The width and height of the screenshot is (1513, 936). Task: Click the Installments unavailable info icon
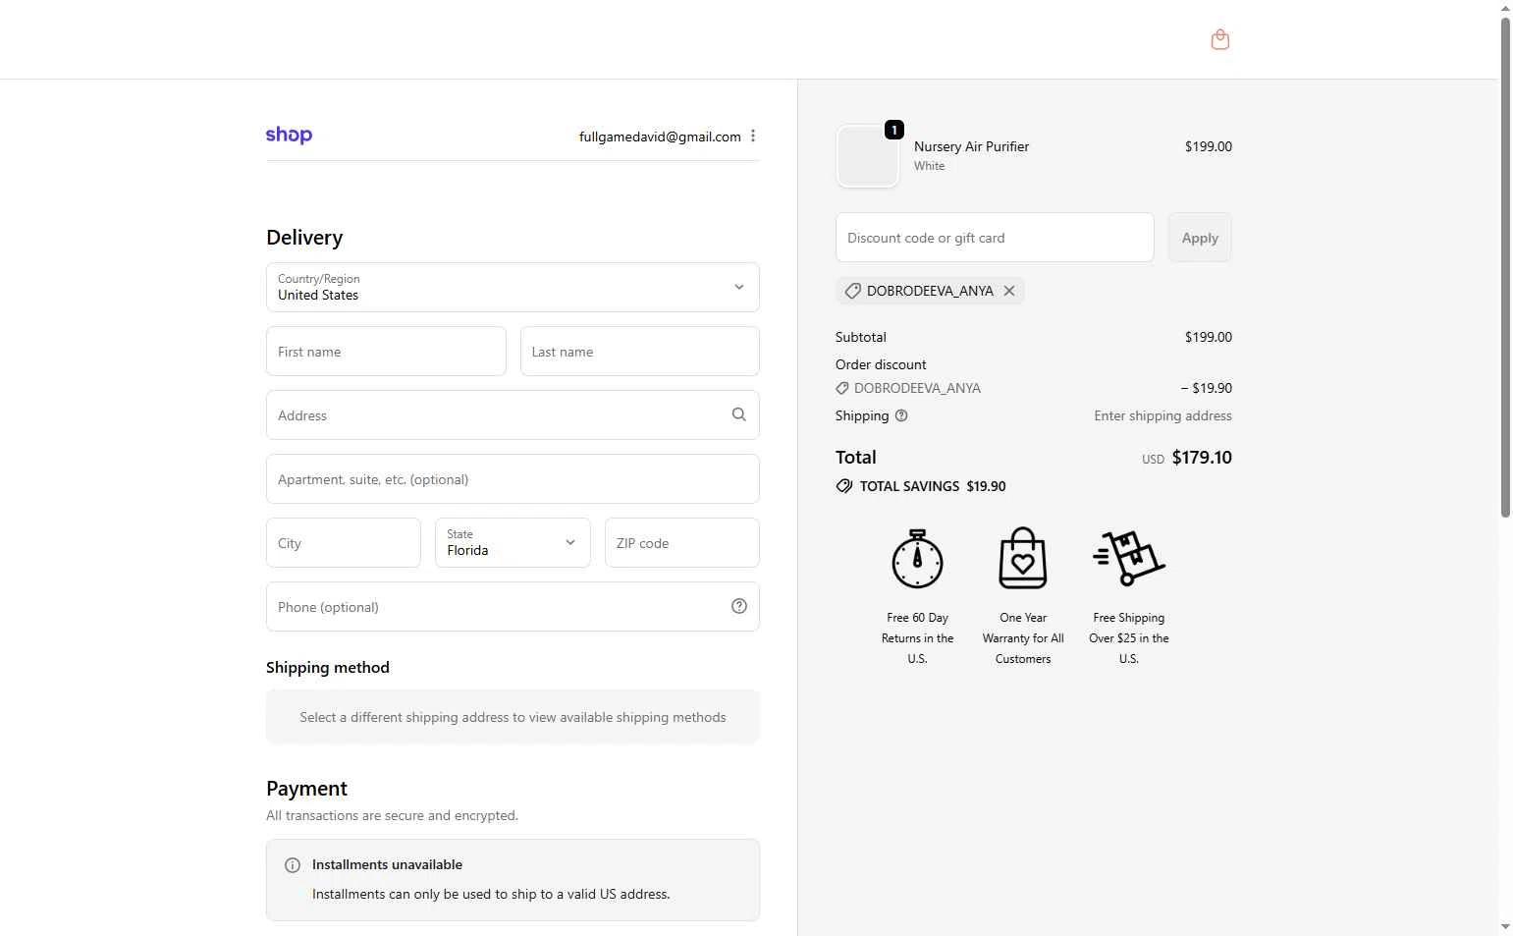point(293,865)
